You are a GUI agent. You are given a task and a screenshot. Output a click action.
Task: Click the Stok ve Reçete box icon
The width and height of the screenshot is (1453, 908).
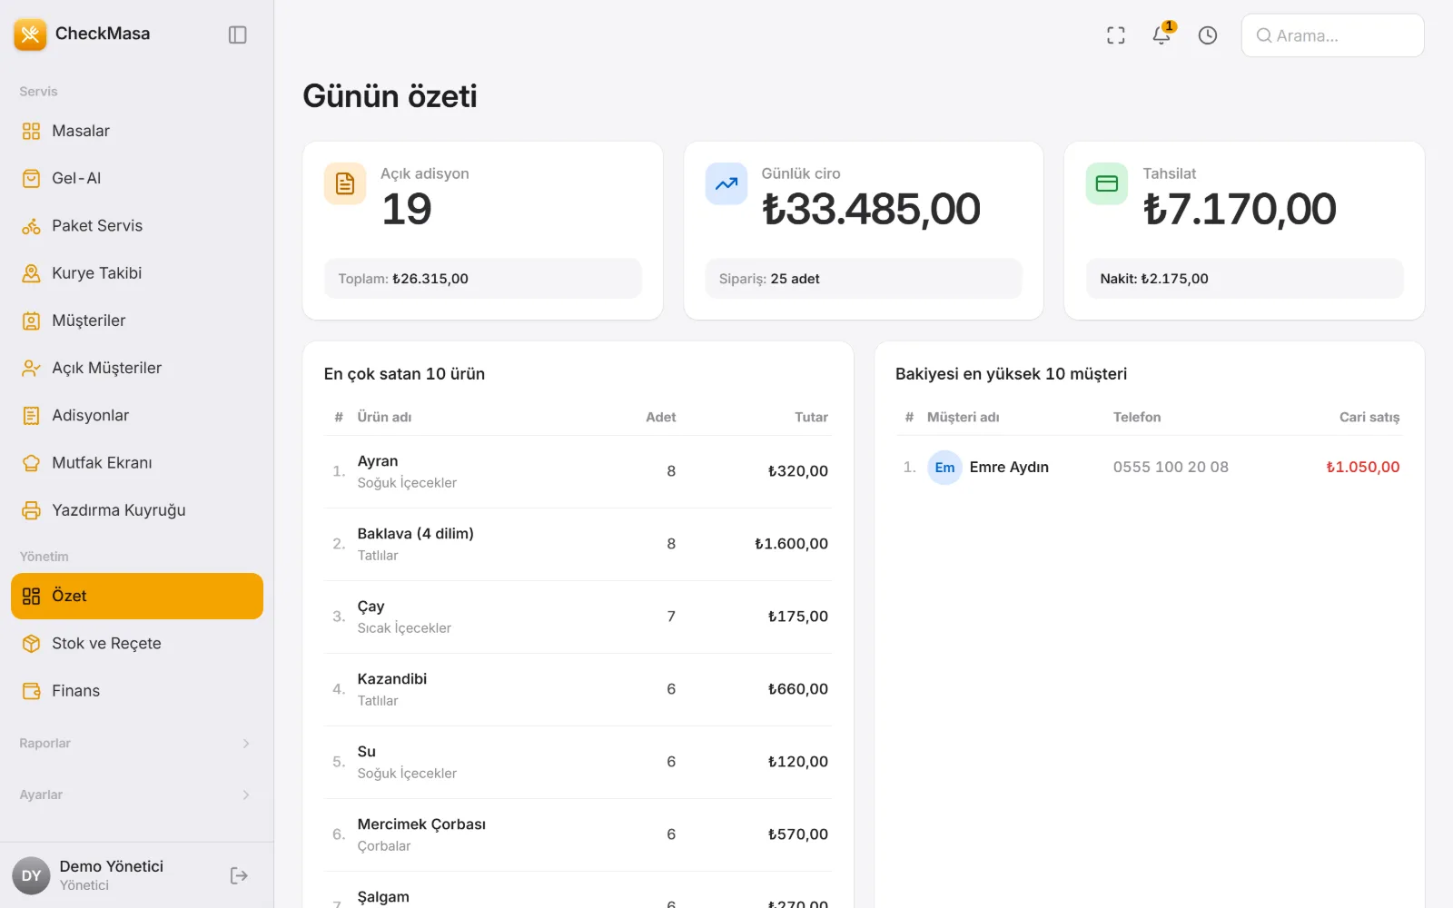[x=31, y=643]
